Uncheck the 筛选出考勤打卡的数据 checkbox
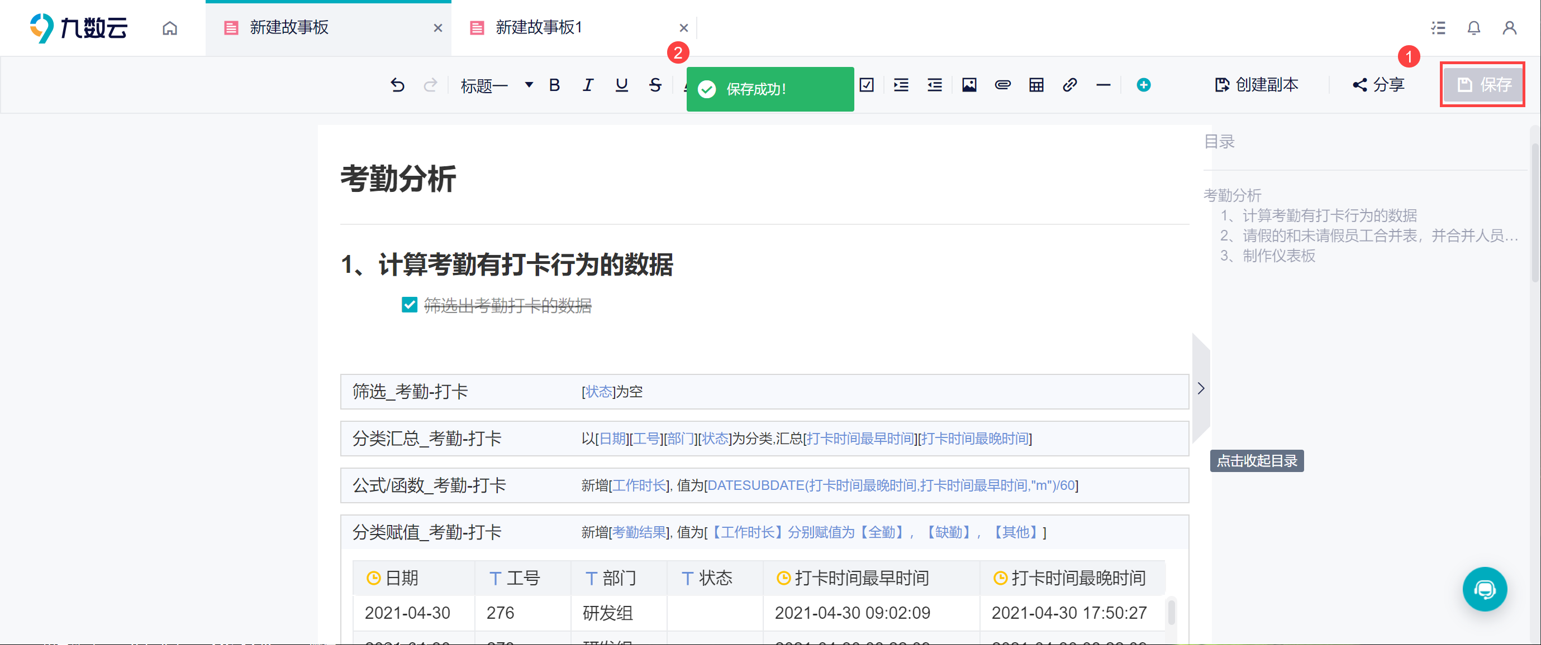 pos(409,305)
